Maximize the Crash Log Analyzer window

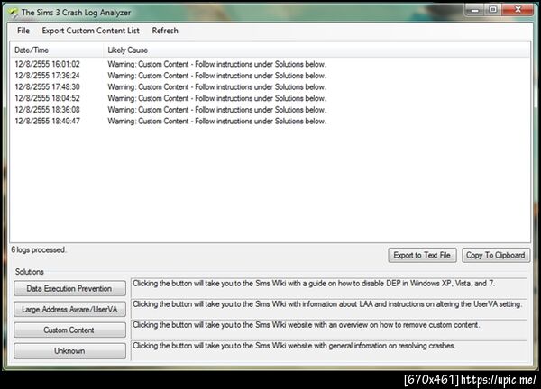pyautogui.click(x=493, y=10)
